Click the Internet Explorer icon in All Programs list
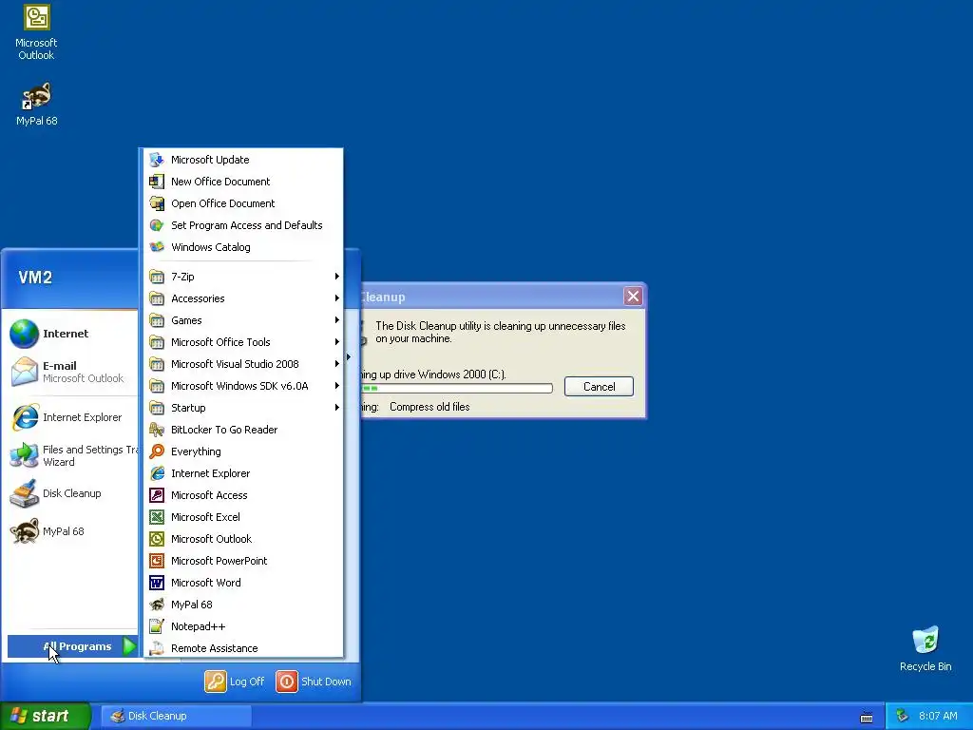This screenshot has width=973, height=730. (x=157, y=473)
